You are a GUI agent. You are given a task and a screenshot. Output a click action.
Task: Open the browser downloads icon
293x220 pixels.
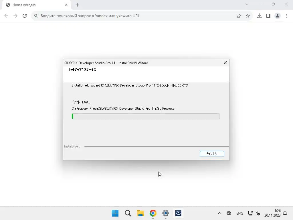coord(259,16)
